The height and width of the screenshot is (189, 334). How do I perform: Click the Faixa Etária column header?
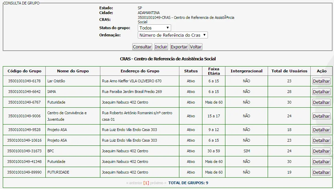pyautogui.click(x=214, y=71)
